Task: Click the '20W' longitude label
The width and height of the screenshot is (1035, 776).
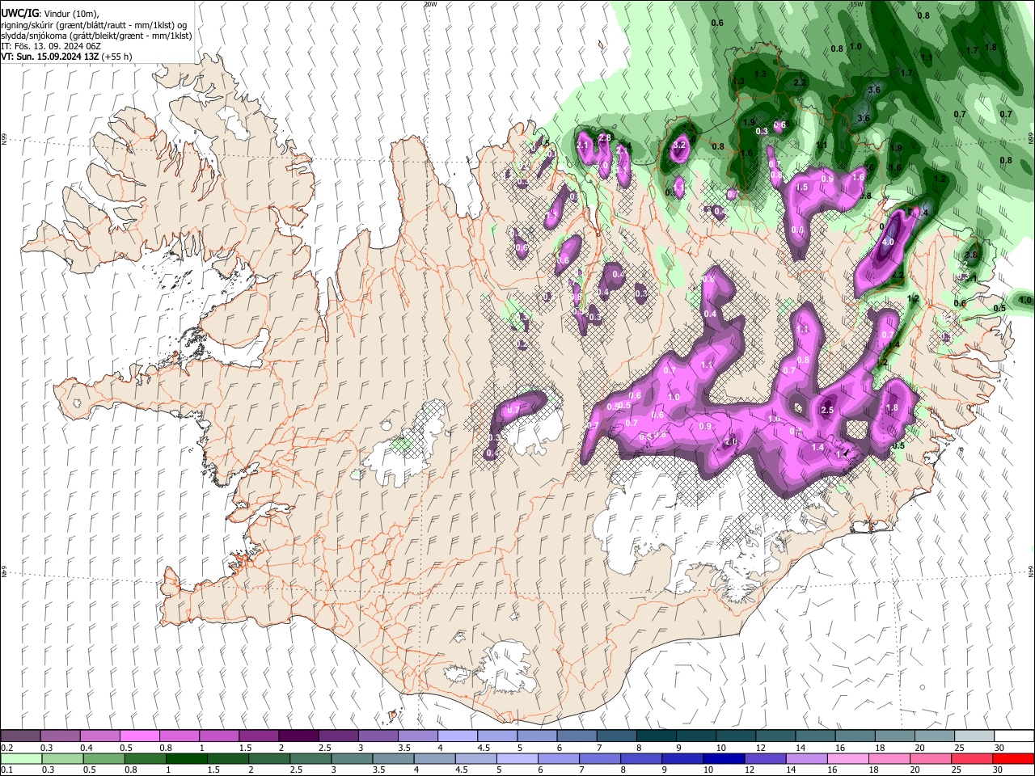Action: click(x=429, y=4)
